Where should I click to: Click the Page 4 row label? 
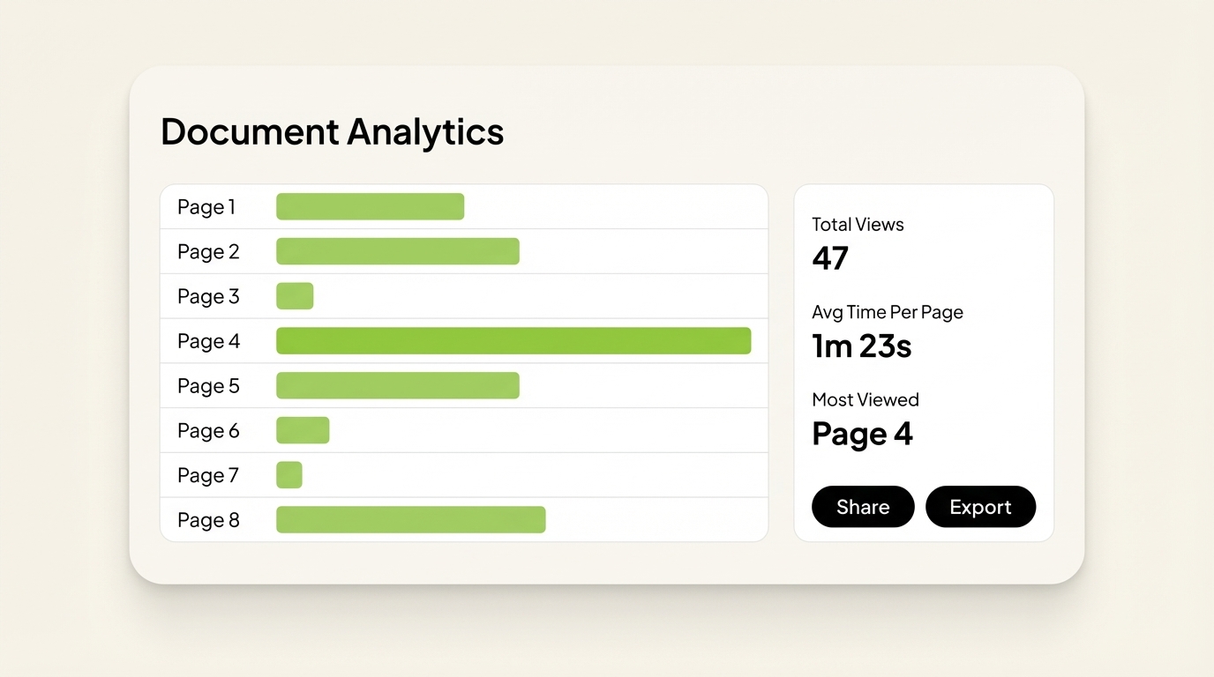(x=209, y=341)
